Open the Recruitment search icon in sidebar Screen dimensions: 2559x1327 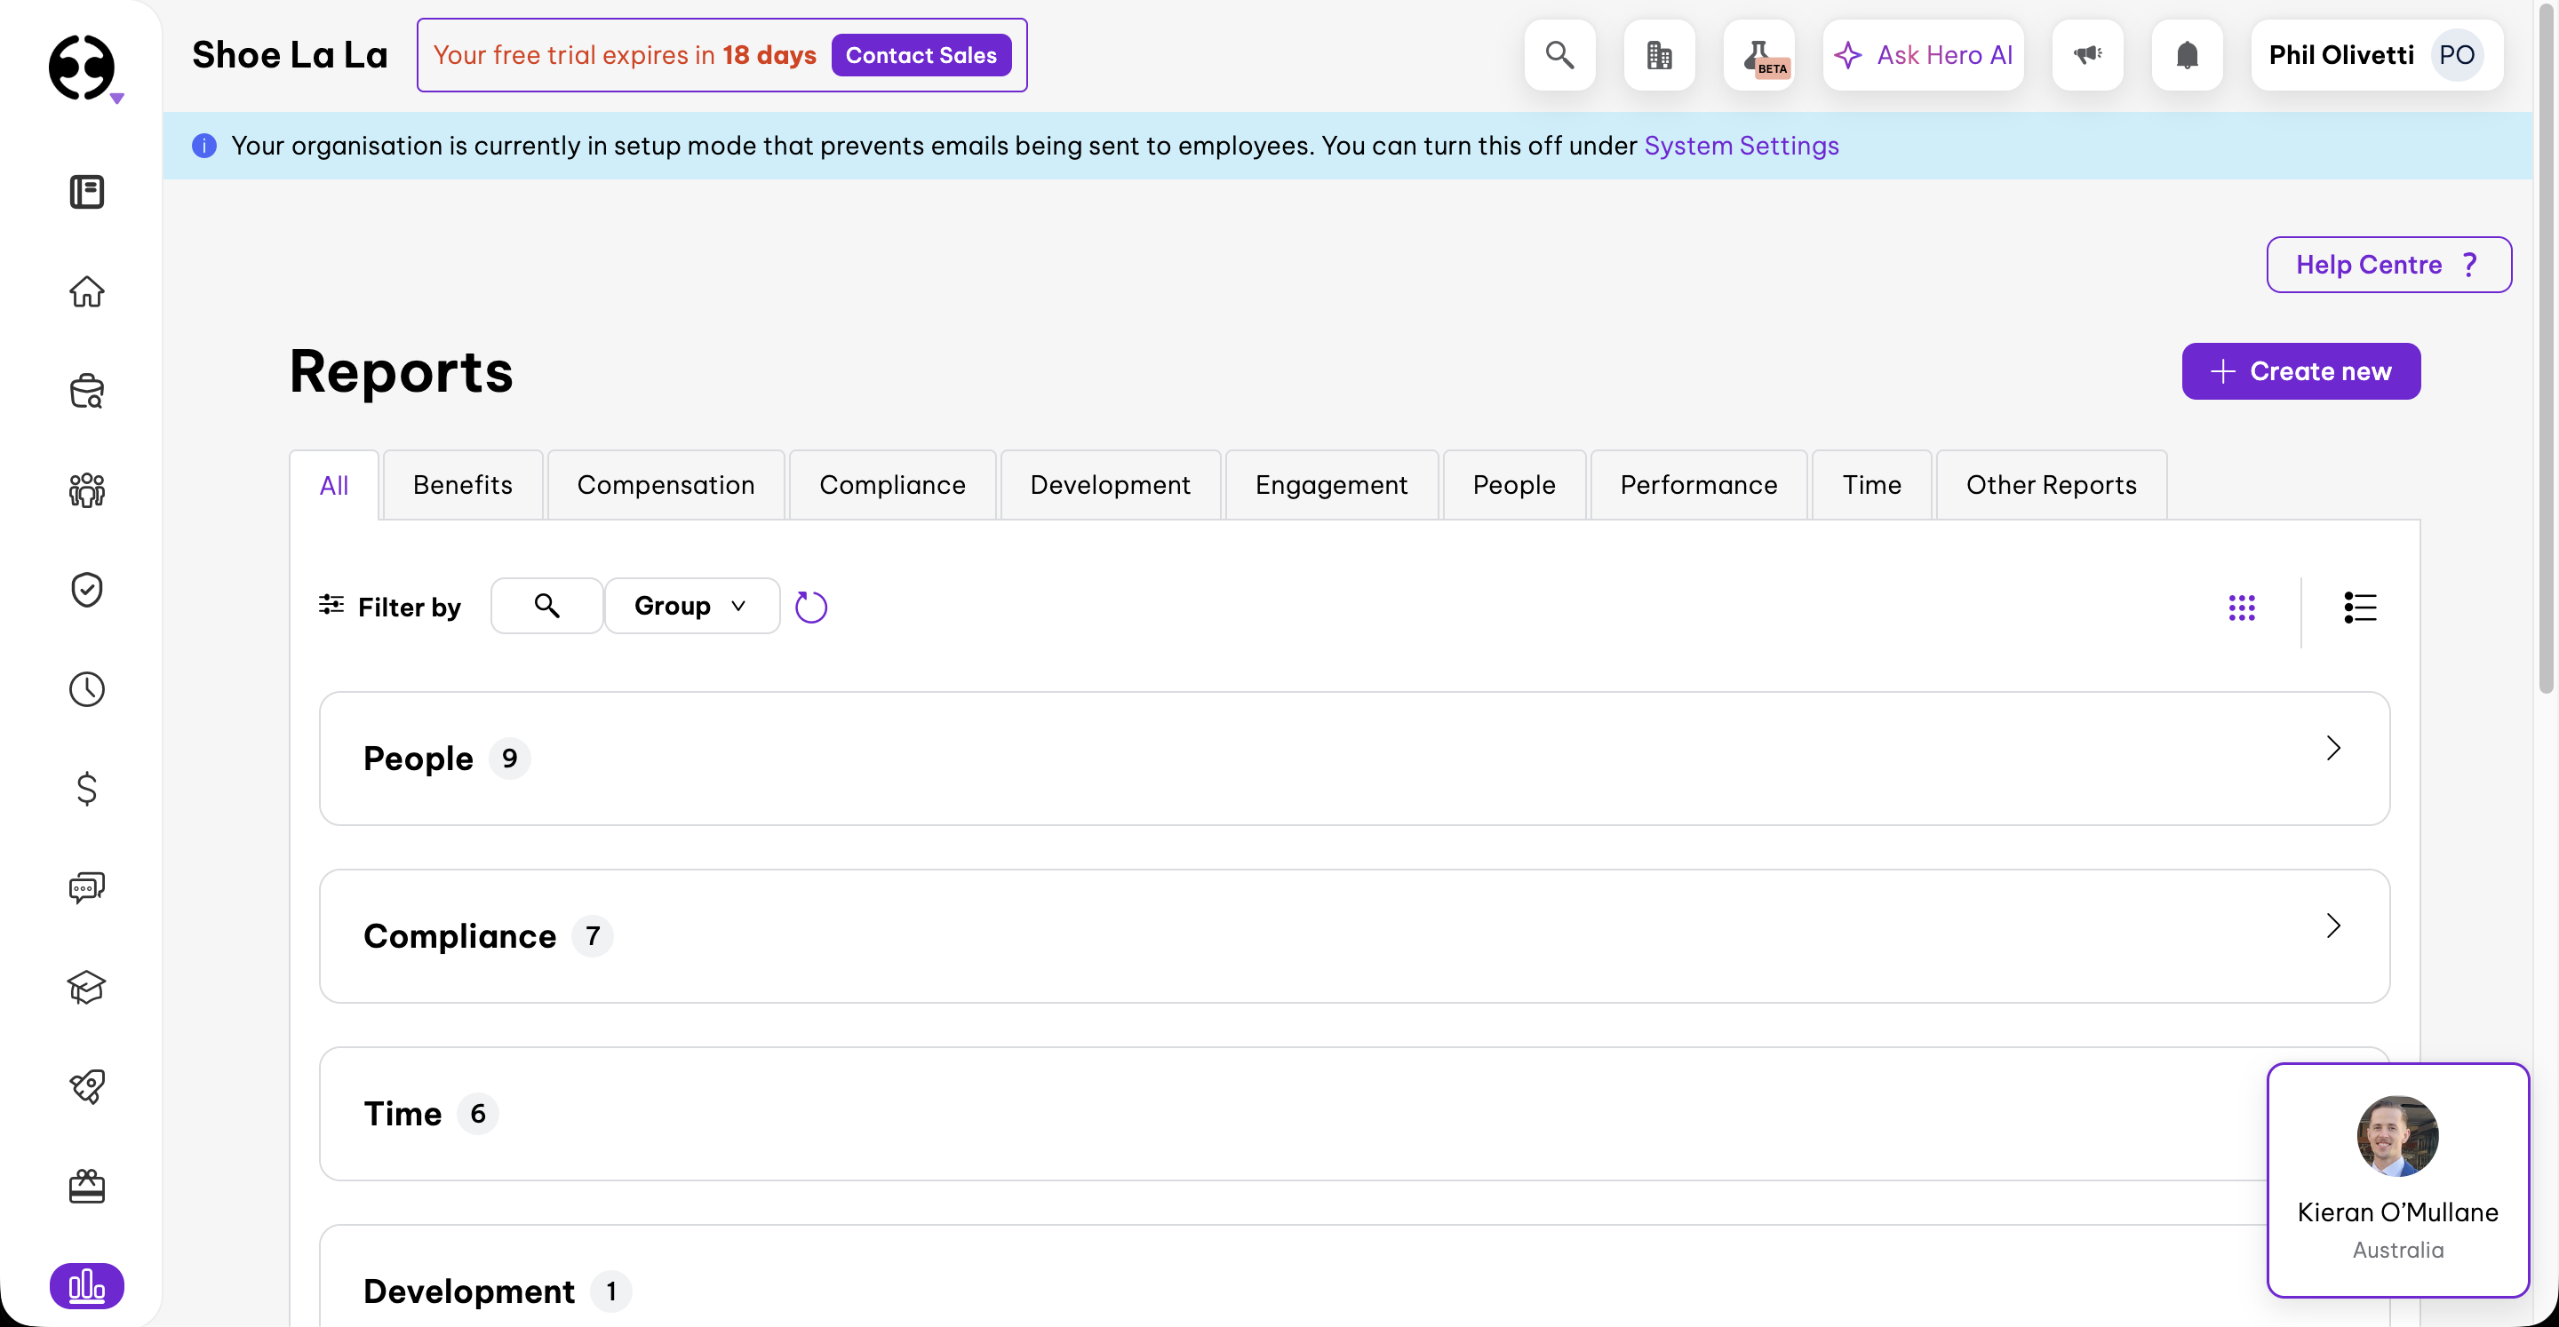click(86, 390)
